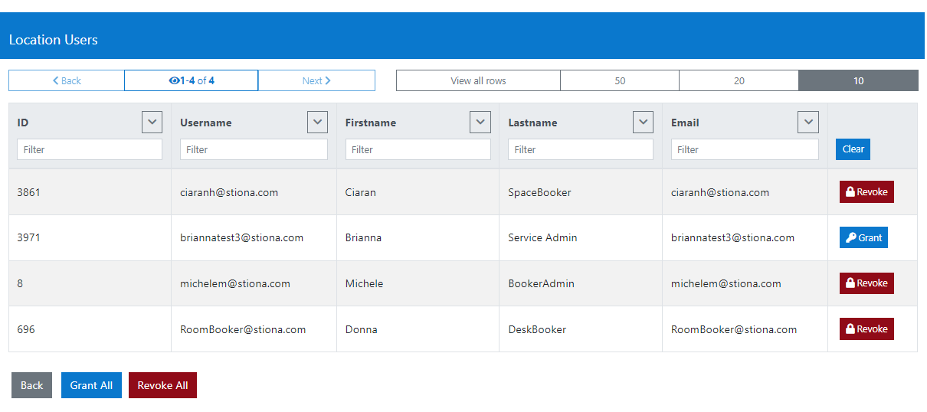This screenshot has height=412, width=927.
Task: Click the 1-4 of 4 row indicator
Action: coord(192,80)
